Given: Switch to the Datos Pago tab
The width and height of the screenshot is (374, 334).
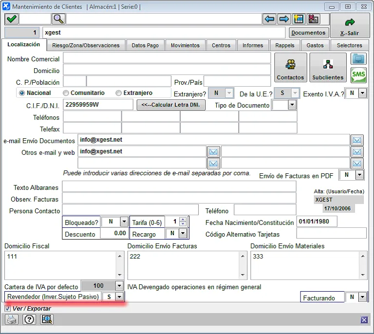Looking at the screenshot, I should point(145,45).
